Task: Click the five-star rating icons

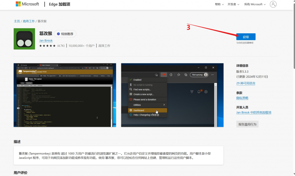Action: (47, 46)
